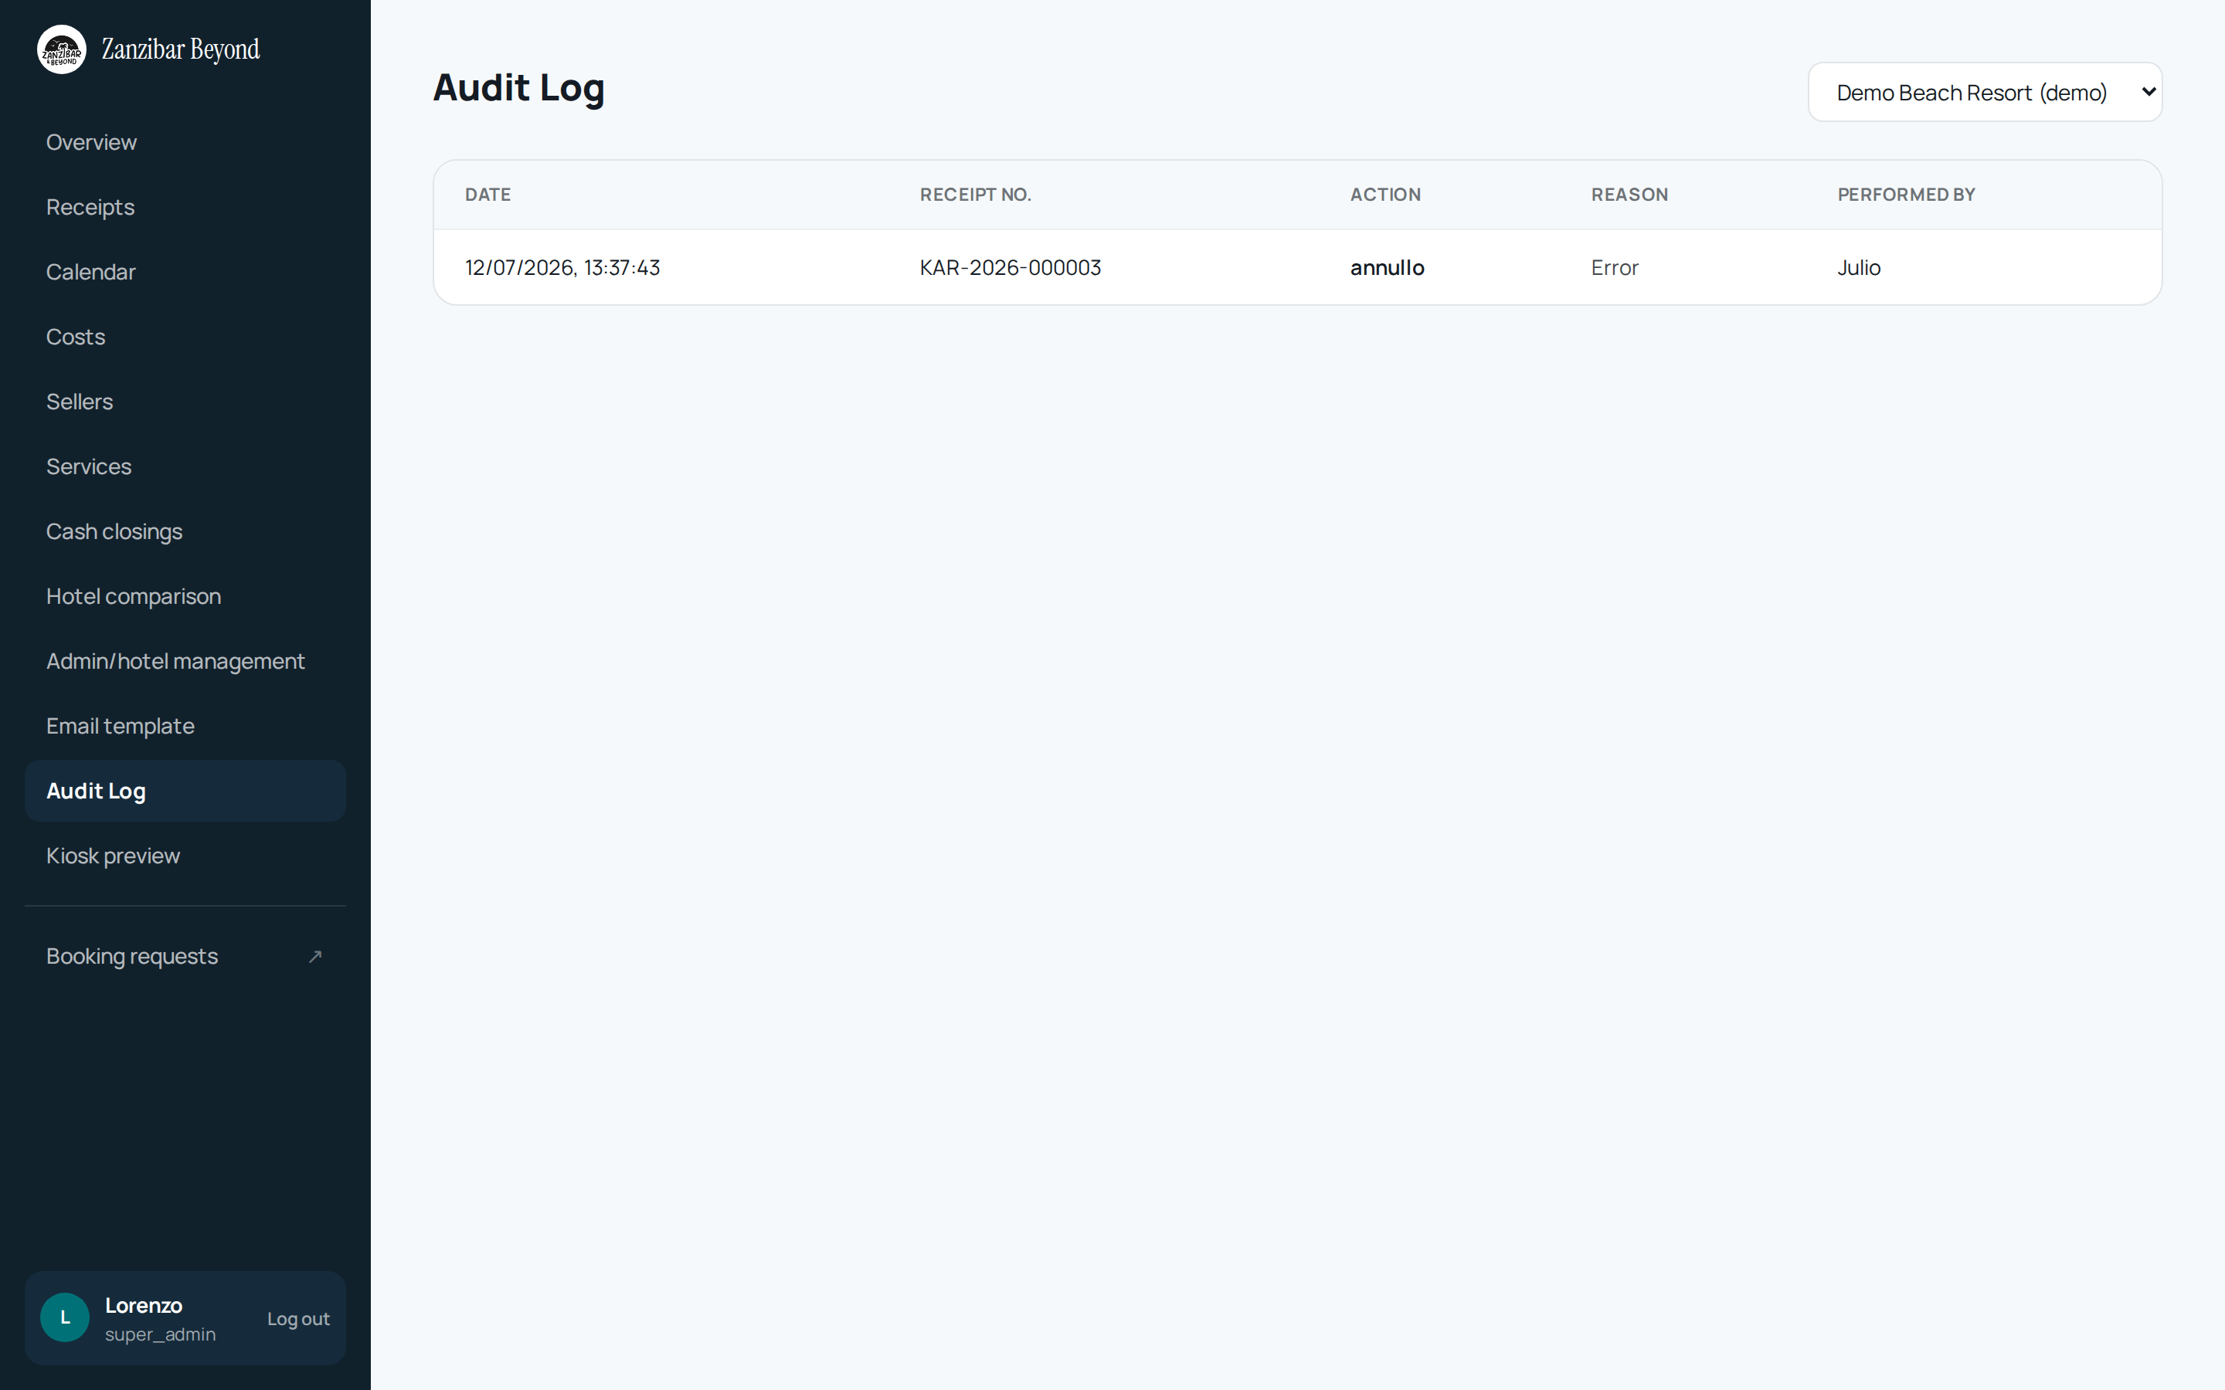Open the Demo Beach Resort hotel dropdown
Screen dimensions: 2225x1390
(x=1984, y=92)
